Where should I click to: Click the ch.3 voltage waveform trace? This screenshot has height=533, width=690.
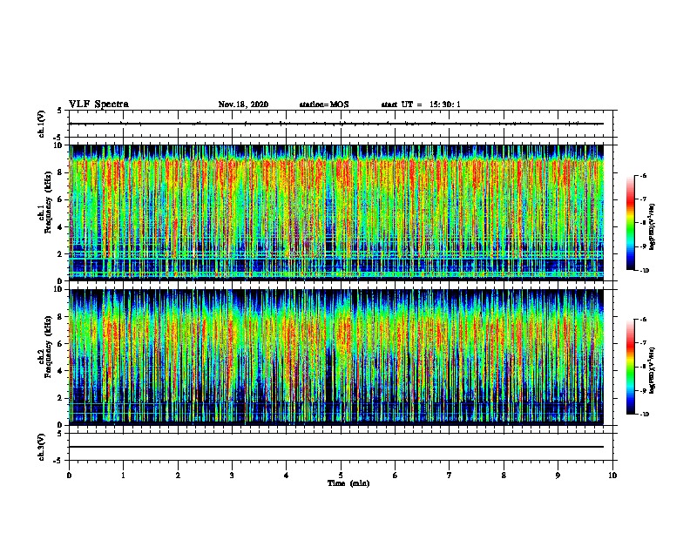click(336, 447)
